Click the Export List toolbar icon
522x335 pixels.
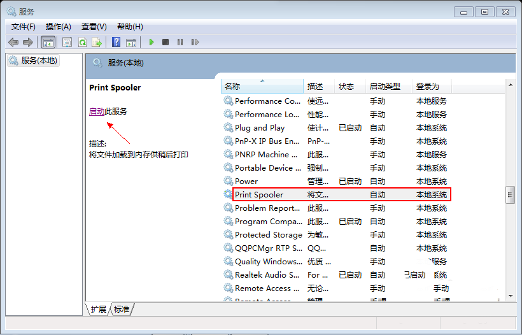pyautogui.click(x=97, y=42)
